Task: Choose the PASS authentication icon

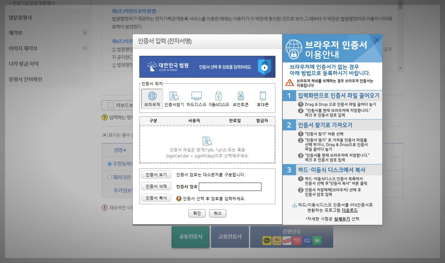Action: click(296, 240)
